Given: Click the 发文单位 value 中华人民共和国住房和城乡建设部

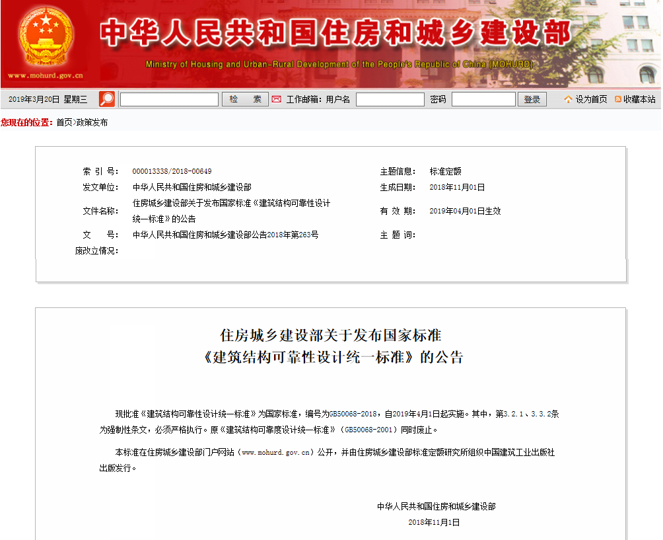Looking at the screenshot, I should coord(192,187).
